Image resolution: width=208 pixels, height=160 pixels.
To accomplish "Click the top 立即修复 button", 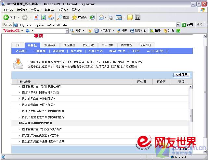I will click(x=182, y=75).
